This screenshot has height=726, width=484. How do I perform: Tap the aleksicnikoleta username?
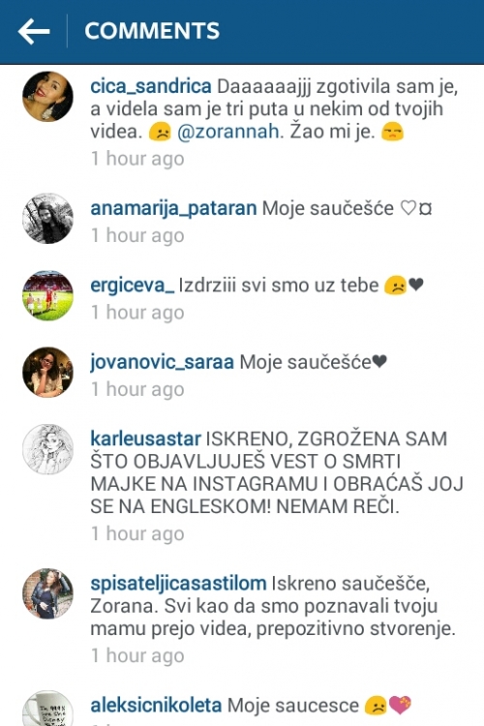pyautogui.click(x=156, y=706)
